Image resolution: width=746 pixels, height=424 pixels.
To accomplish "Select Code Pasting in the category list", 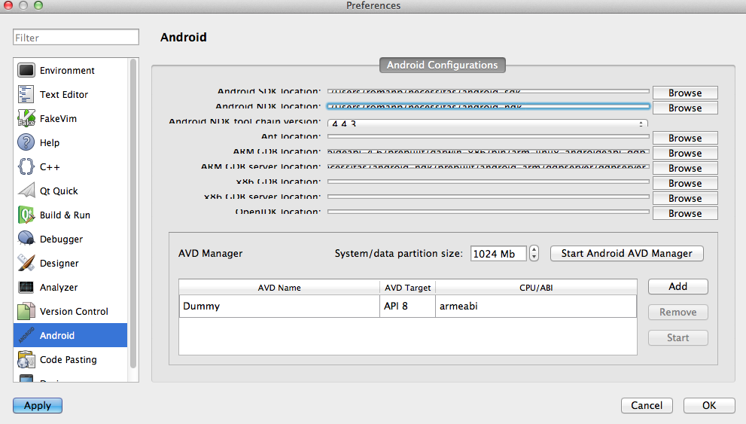I will (68, 360).
